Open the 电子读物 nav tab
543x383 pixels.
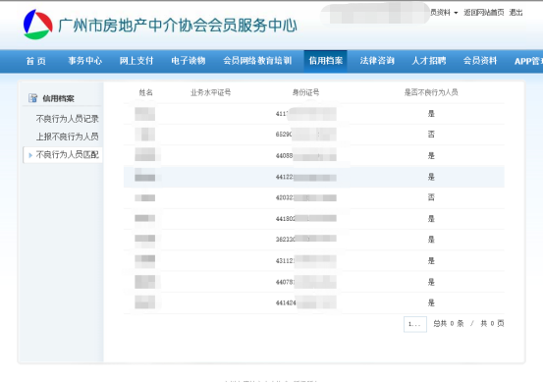tap(189, 61)
